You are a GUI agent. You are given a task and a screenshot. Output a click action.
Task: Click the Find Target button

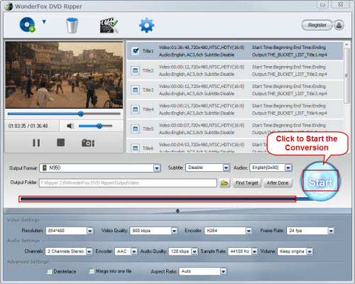pos(247,182)
